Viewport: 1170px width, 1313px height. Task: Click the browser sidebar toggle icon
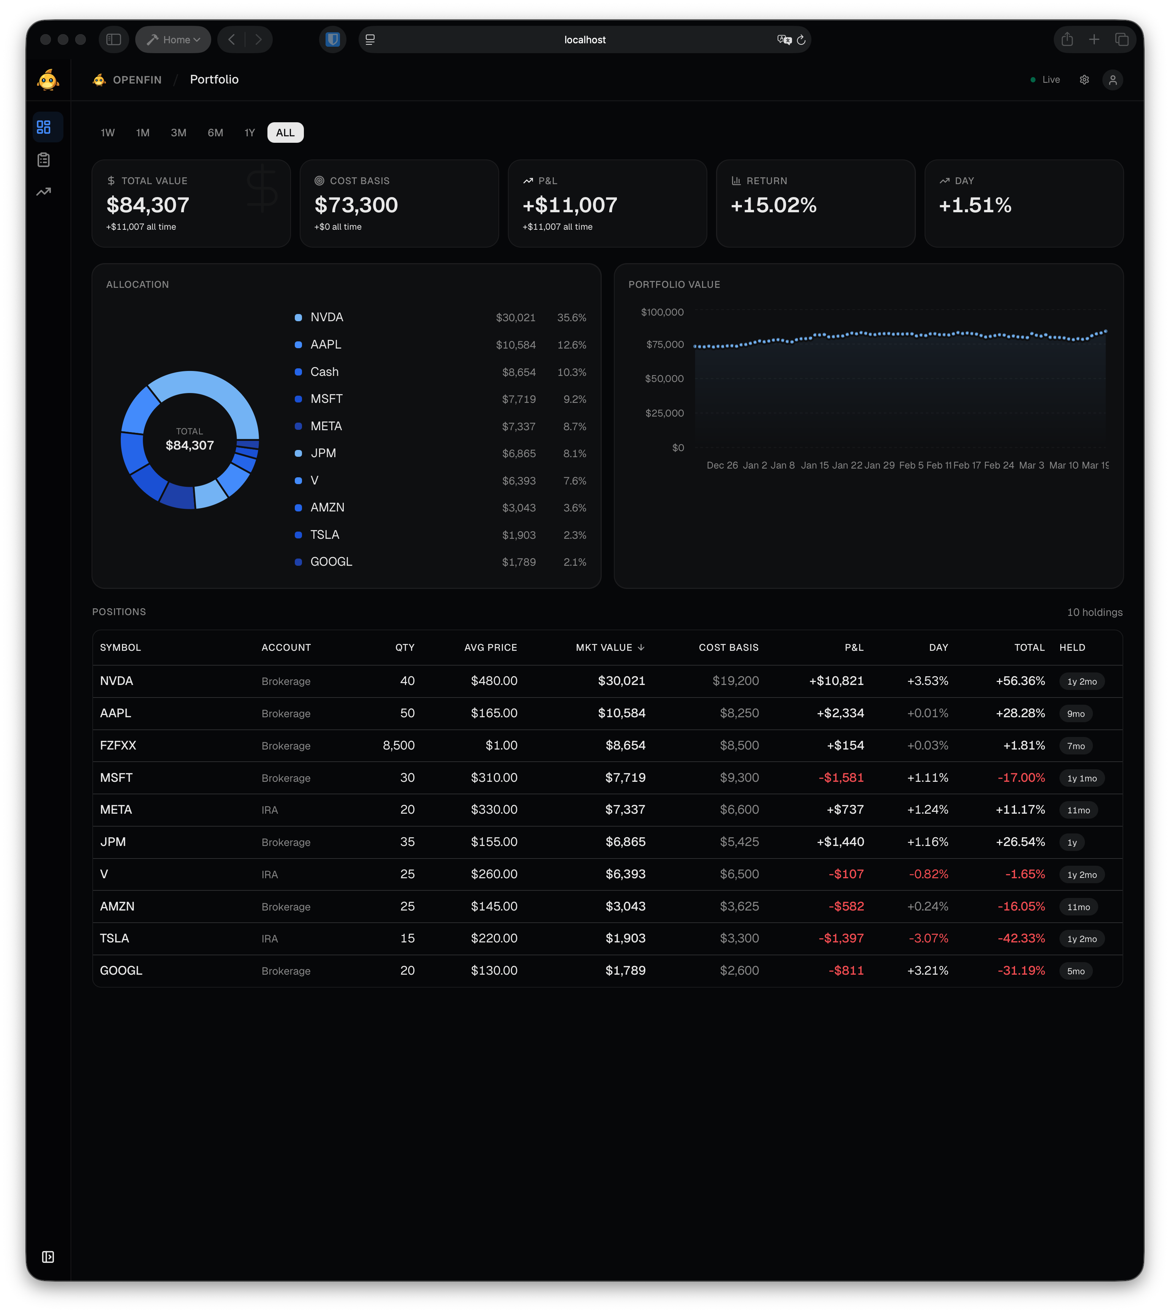(x=114, y=40)
